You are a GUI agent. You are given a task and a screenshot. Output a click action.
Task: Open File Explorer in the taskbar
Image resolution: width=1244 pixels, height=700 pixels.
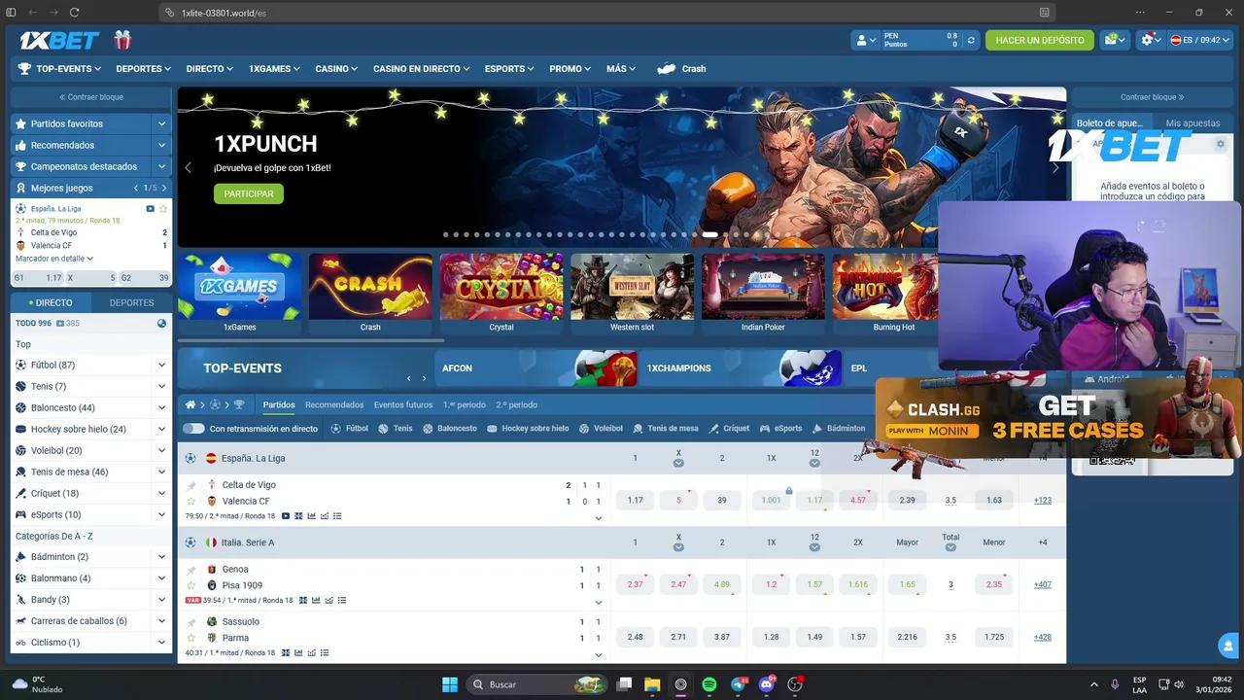(652, 684)
